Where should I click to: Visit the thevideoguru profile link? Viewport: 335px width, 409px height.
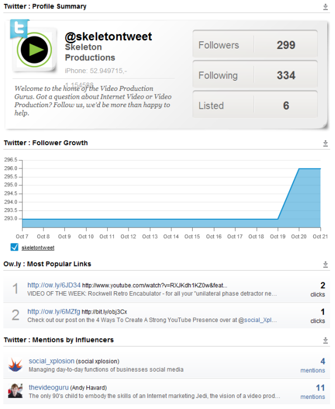pos(49,387)
